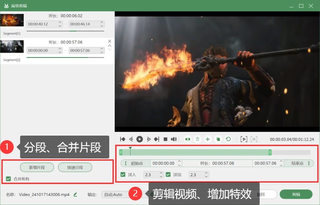Select the Segment[1] thumbnail

12,20
